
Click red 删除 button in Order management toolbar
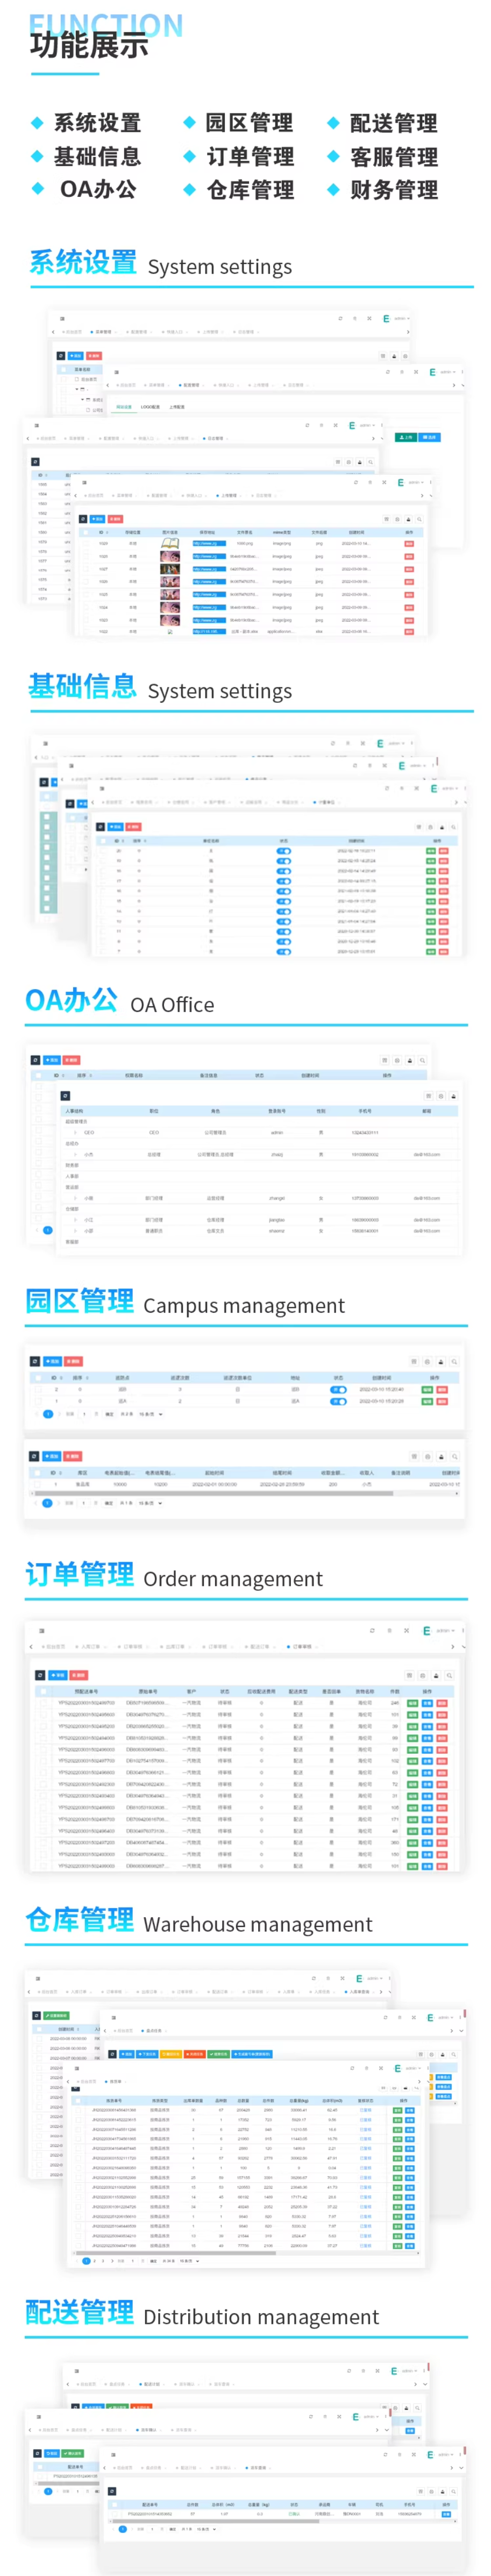(79, 1674)
